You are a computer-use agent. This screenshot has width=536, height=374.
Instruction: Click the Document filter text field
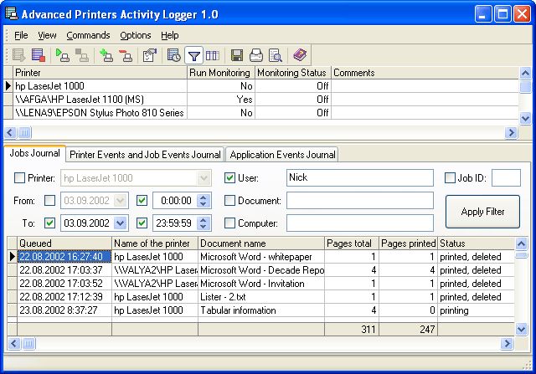tap(360, 201)
